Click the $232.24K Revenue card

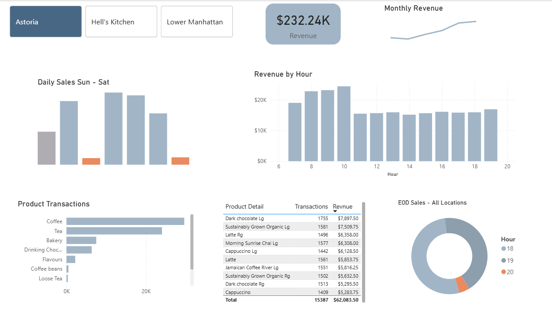303,24
